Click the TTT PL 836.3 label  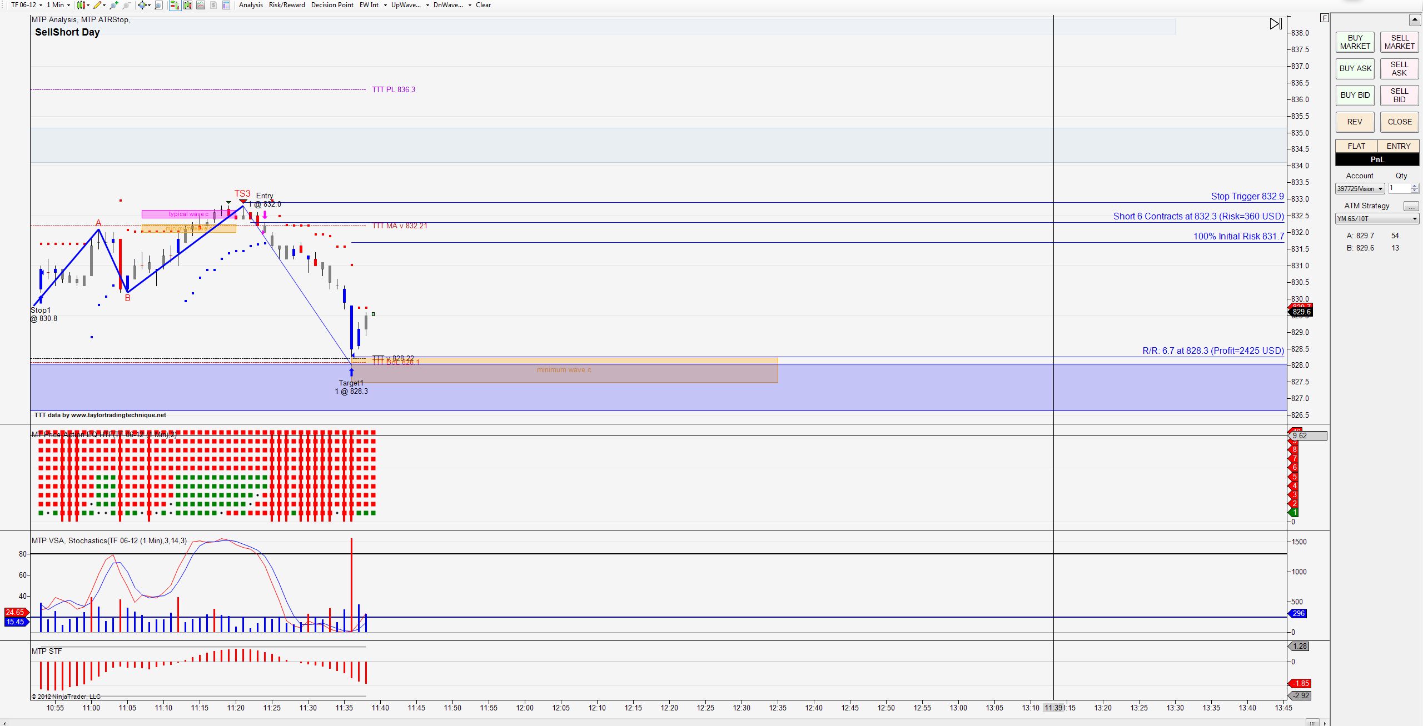coord(394,90)
